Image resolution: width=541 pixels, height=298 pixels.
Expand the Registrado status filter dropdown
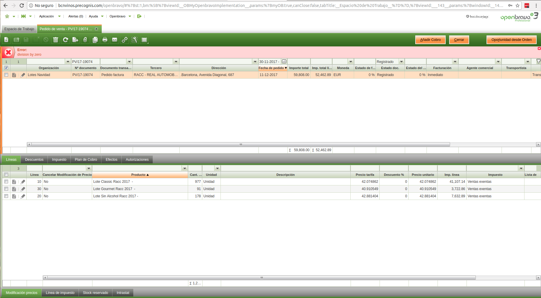pyautogui.click(x=401, y=62)
